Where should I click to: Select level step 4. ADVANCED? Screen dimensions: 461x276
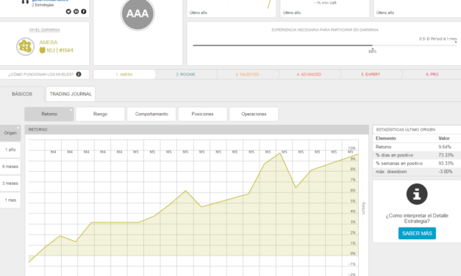click(x=309, y=75)
